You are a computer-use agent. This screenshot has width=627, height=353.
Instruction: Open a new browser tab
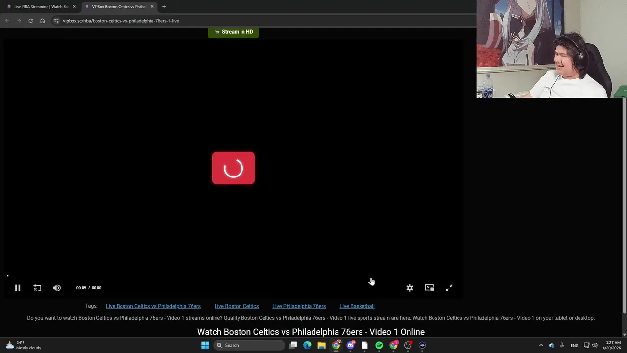coord(164,7)
